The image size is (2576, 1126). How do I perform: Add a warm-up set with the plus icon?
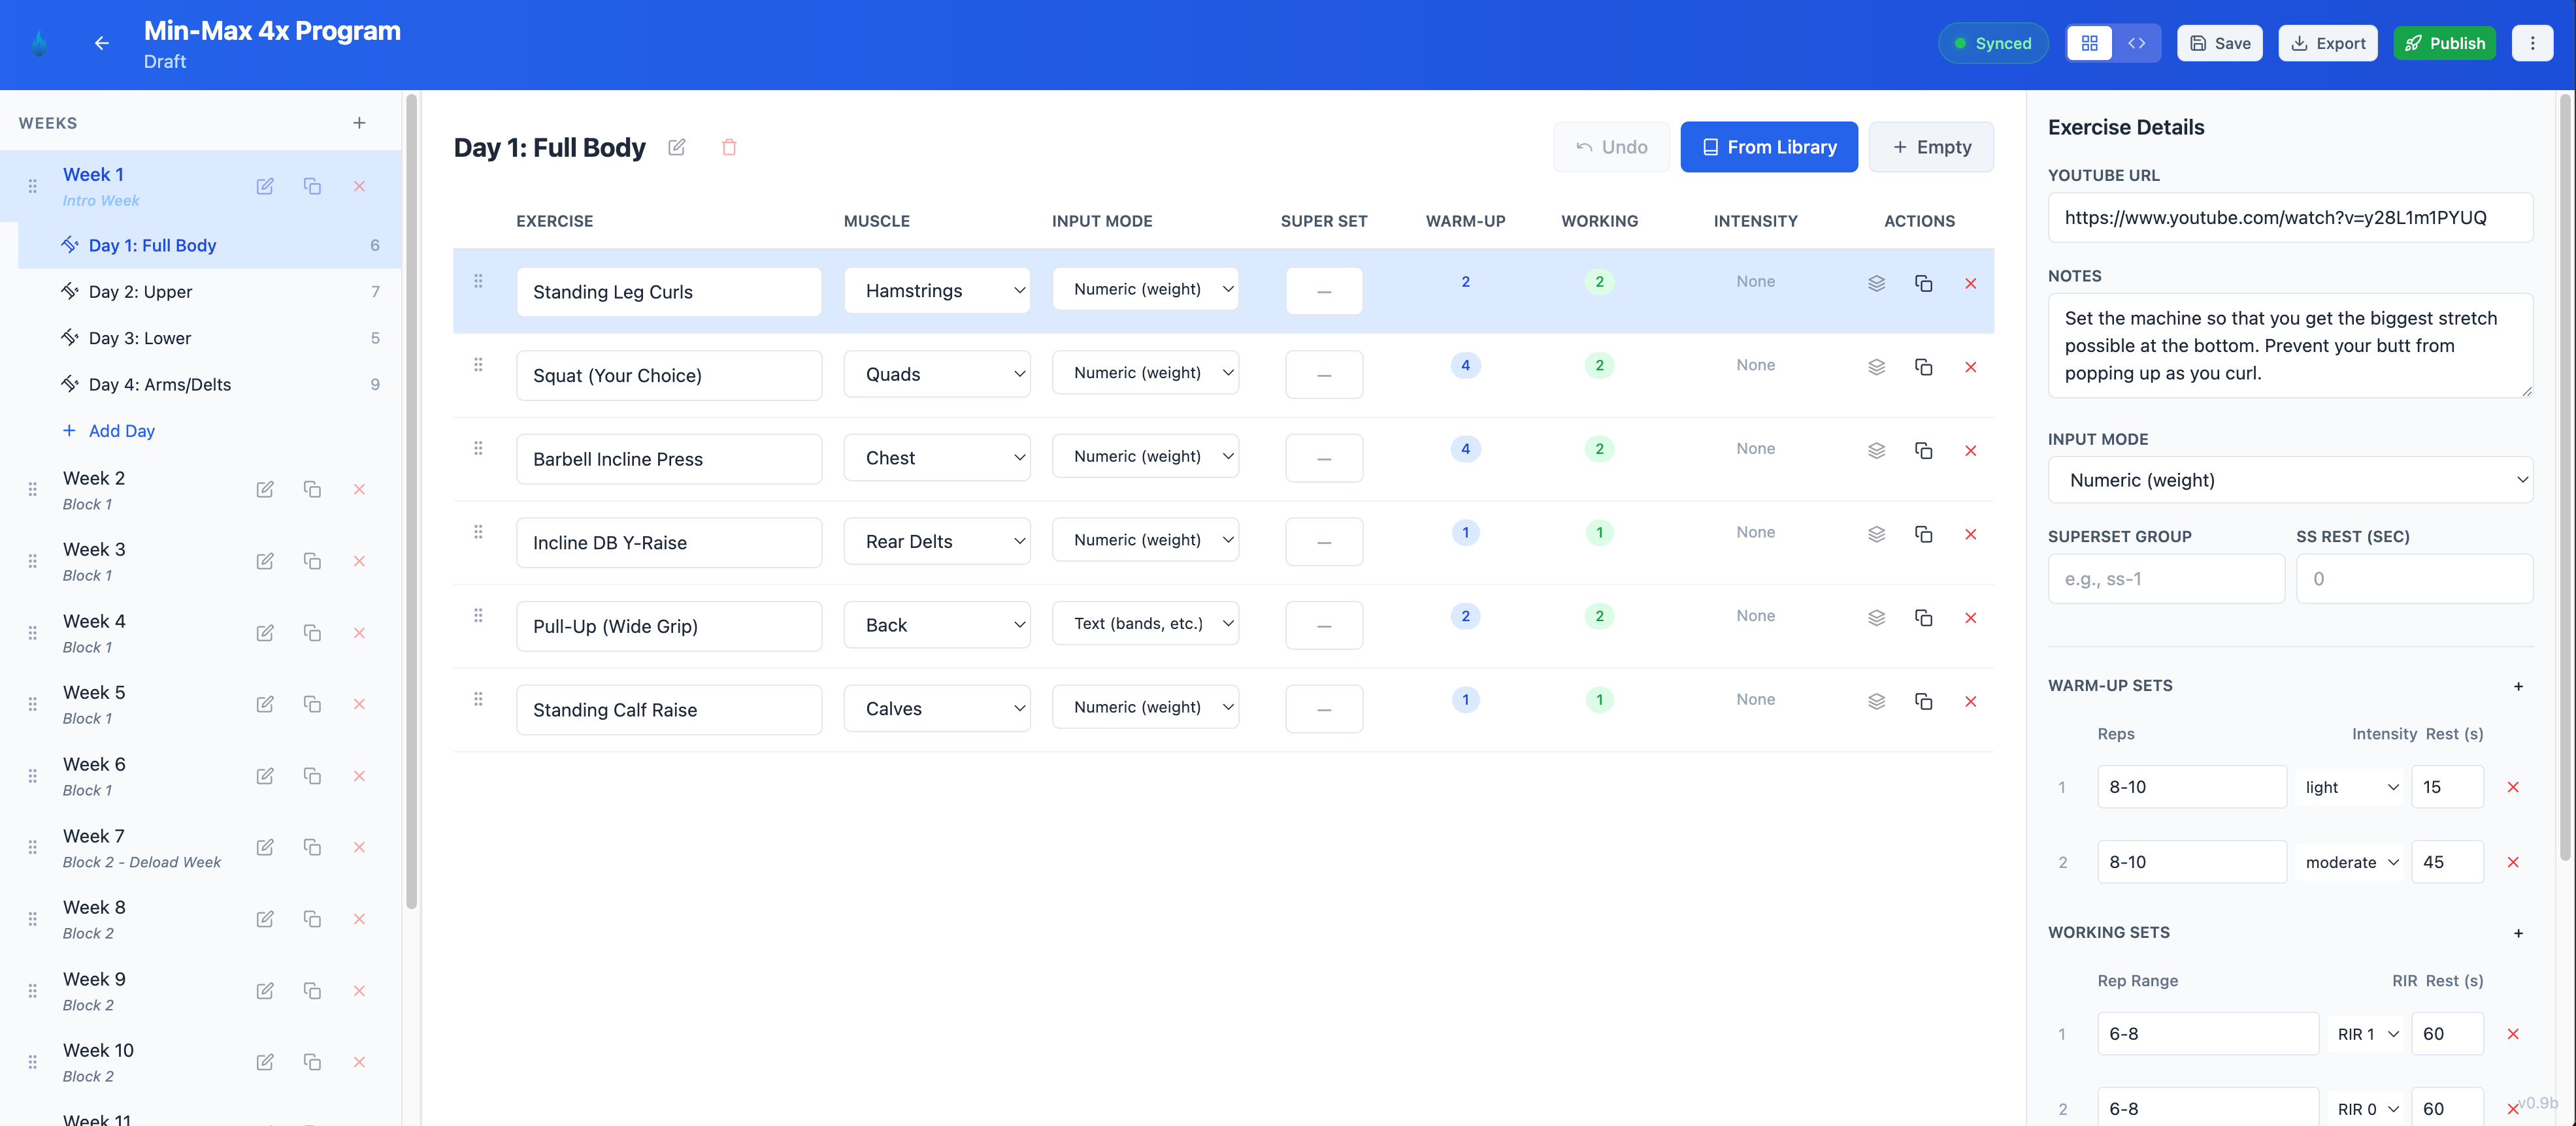pos(2519,686)
